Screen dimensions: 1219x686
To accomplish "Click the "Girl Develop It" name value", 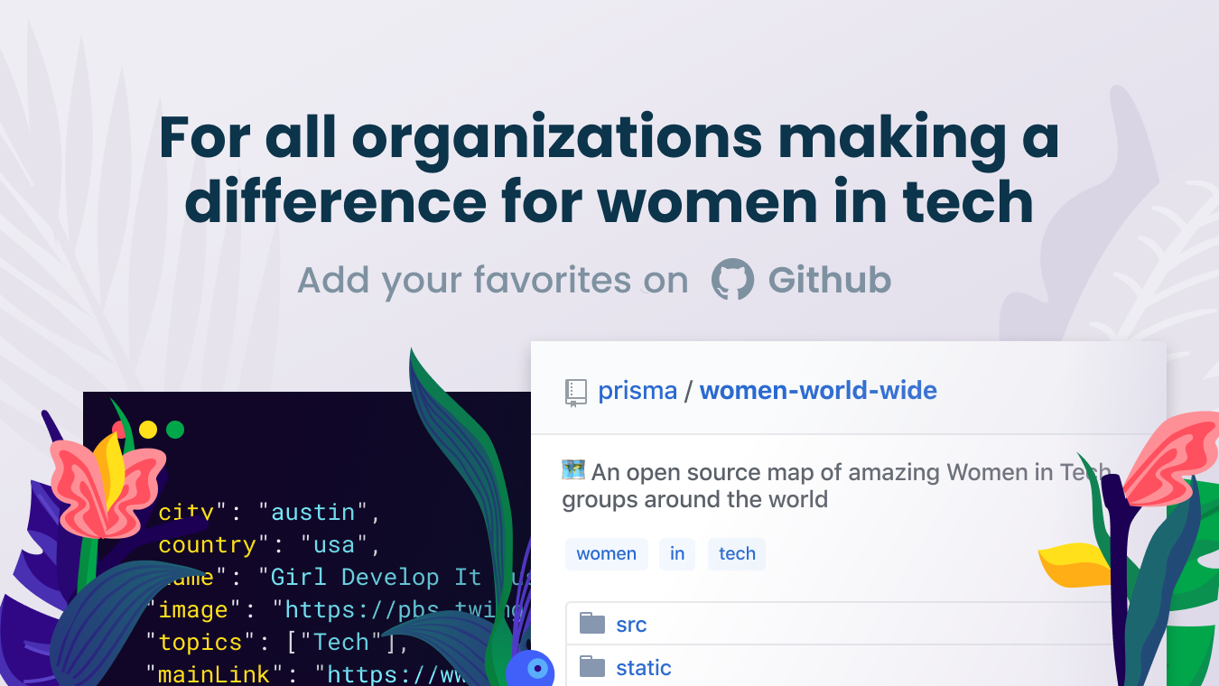I will (x=395, y=578).
